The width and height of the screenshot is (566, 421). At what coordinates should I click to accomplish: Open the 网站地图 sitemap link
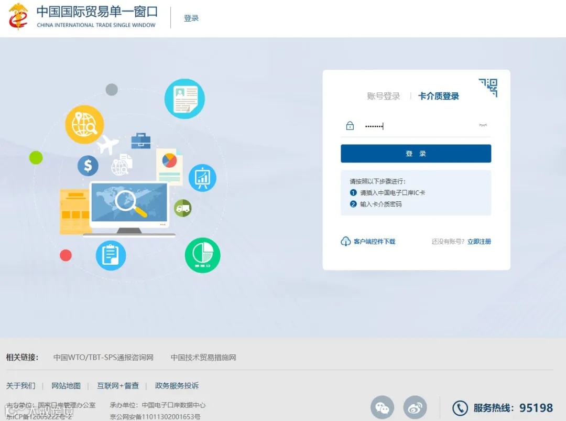66,385
